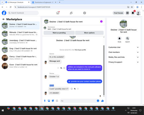Choose a sticker icon
The image size is (144, 115).
[53, 101]
